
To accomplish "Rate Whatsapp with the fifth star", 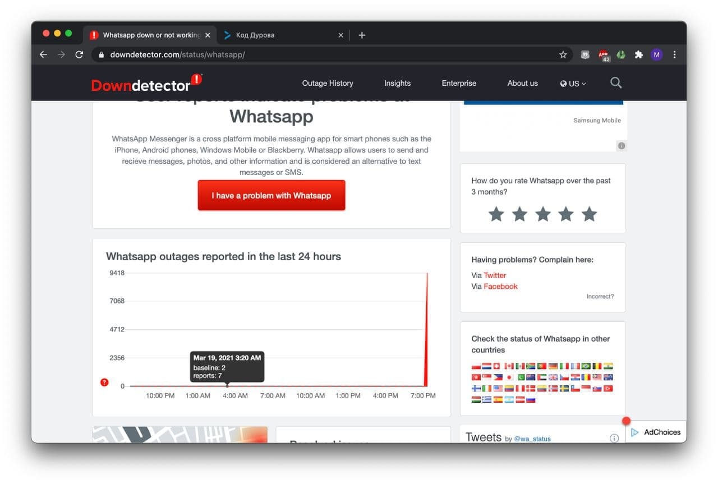I will point(589,214).
